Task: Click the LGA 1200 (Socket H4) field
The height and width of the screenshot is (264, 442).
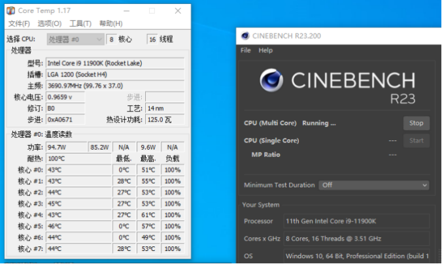Action: pos(115,74)
